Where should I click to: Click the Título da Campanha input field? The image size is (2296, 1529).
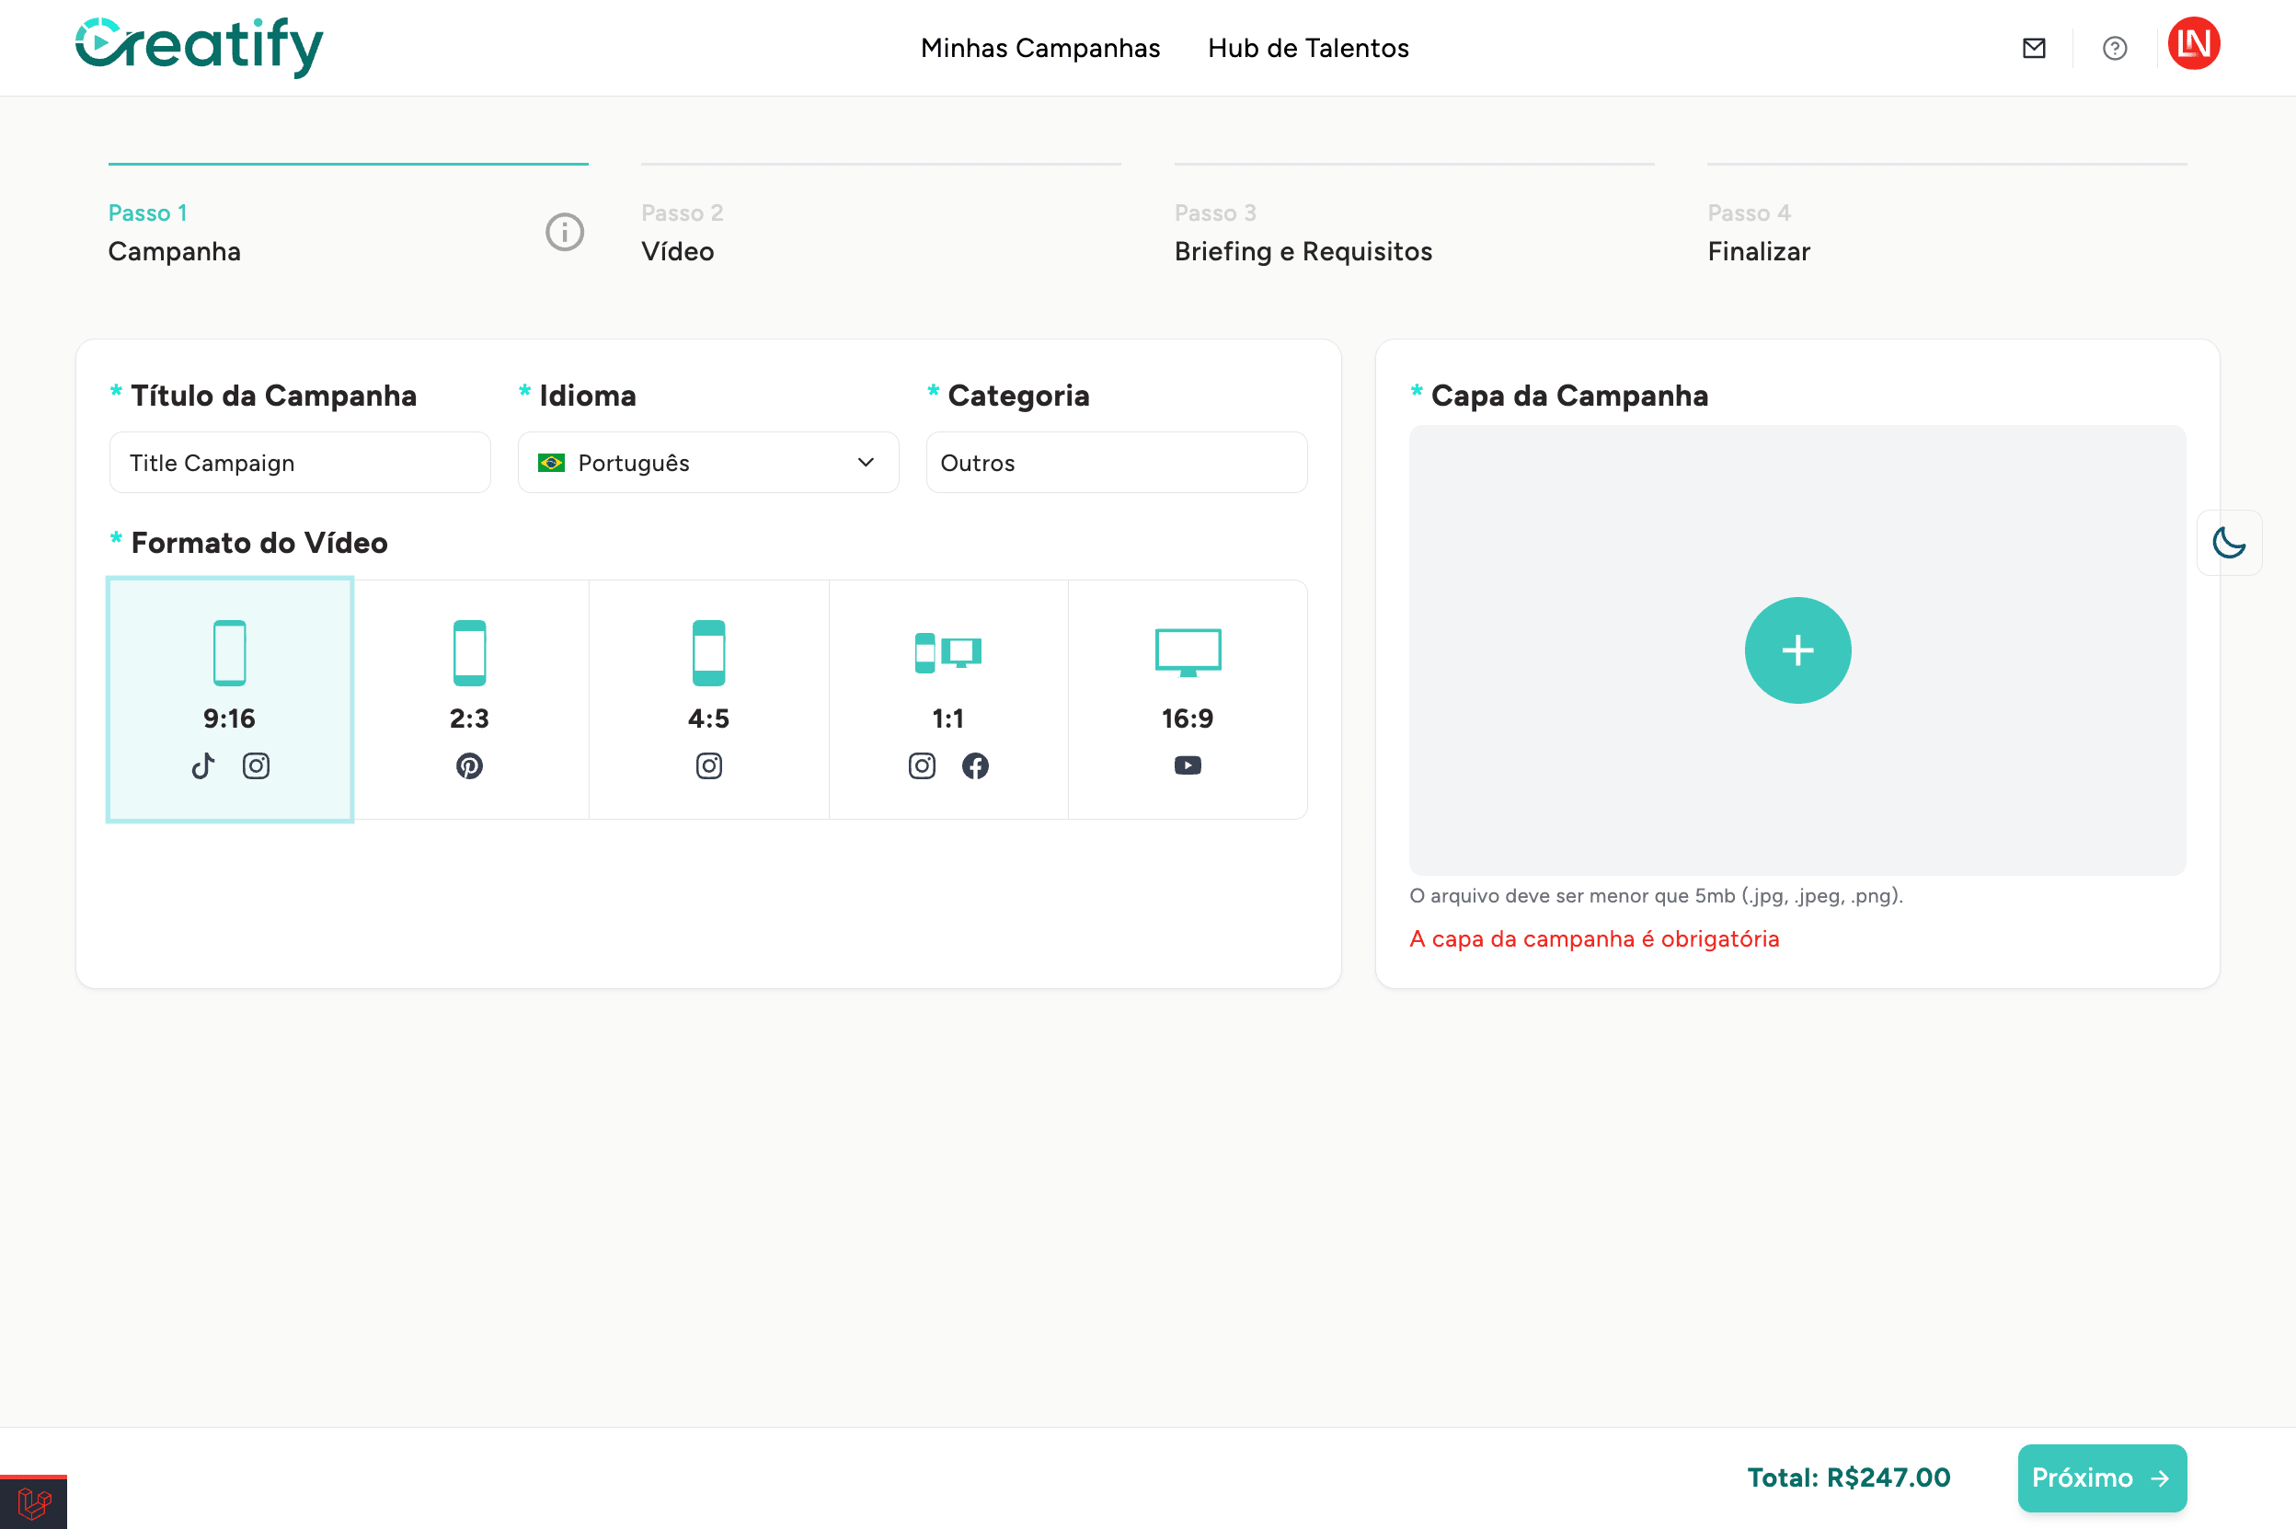(299, 463)
